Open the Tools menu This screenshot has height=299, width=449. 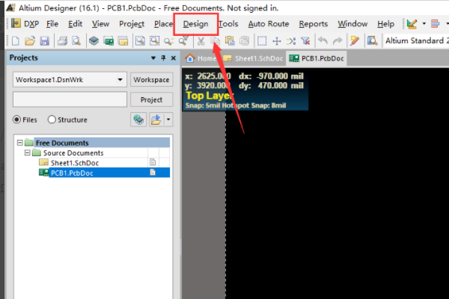point(228,24)
